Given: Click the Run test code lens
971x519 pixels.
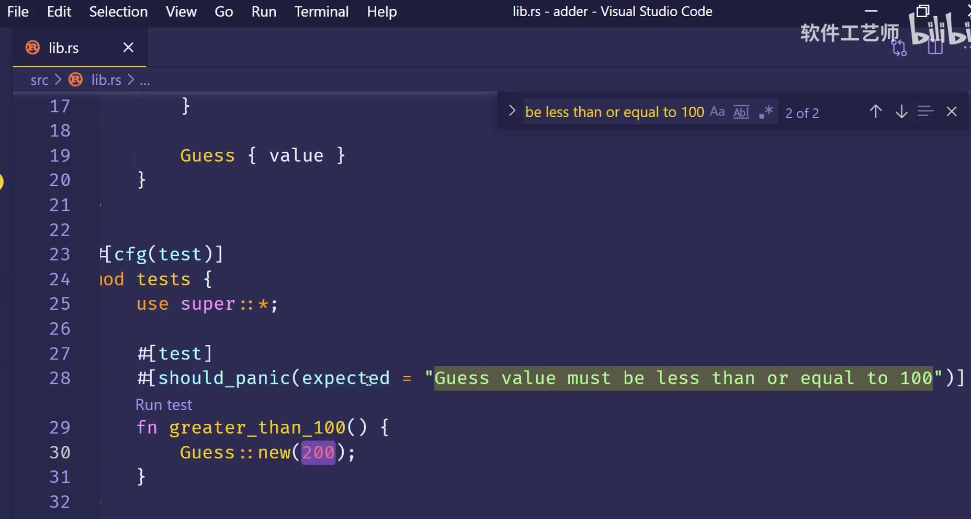Looking at the screenshot, I should (164, 405).
